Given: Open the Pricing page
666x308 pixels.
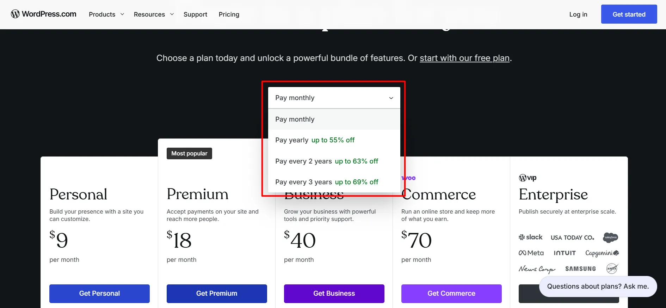Looking at the screenshot, I should tap(229, 14).
